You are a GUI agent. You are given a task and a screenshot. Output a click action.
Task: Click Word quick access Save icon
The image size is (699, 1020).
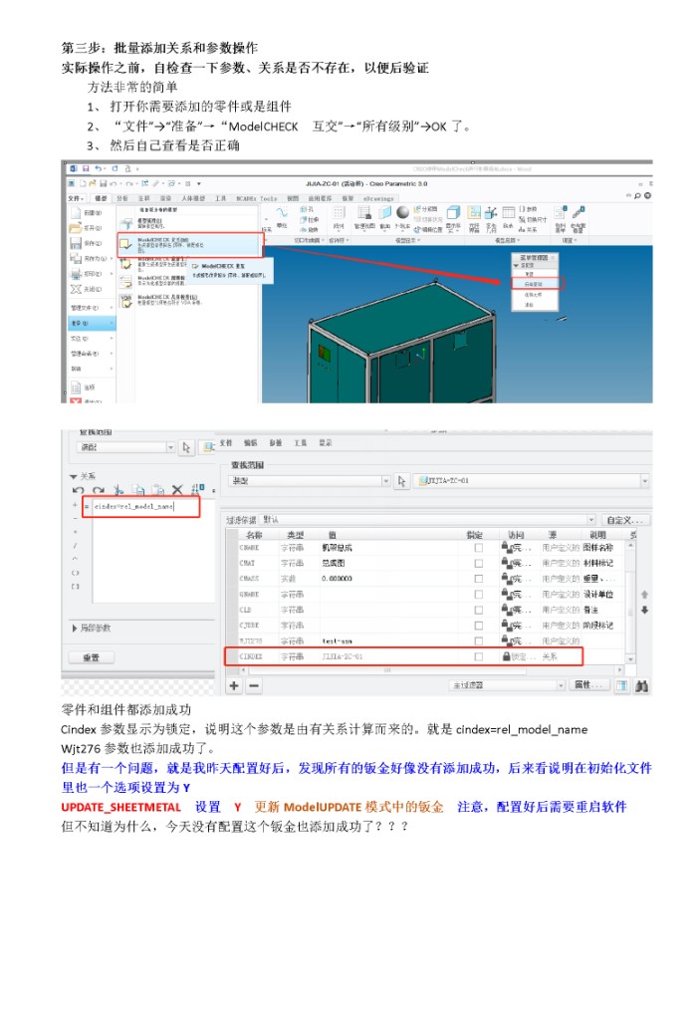(86, 168)
